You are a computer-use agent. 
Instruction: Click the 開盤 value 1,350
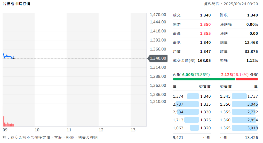[205, 24]
